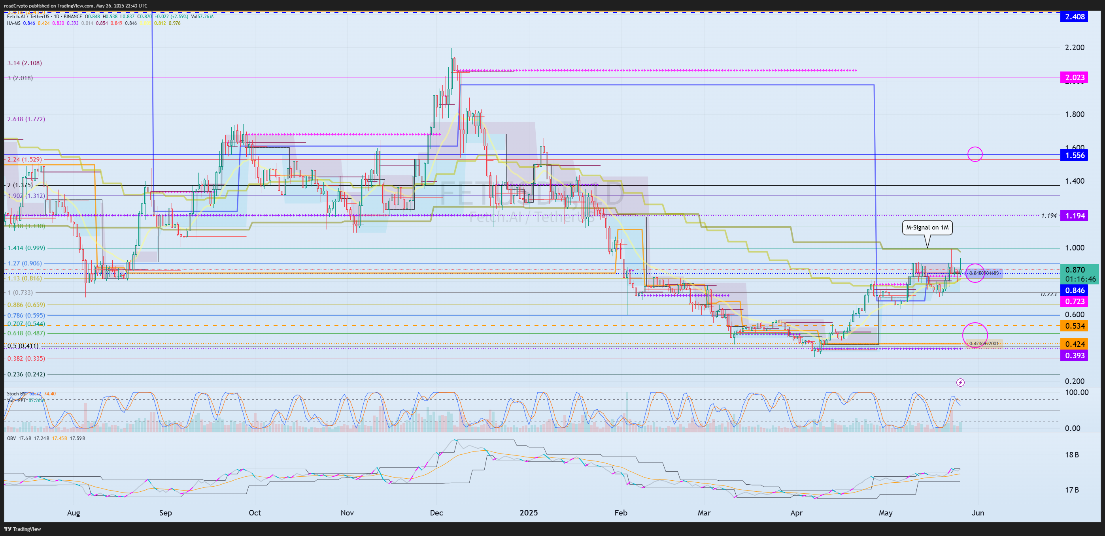Click the Fibonacci label '0.5 (0.411)'

23,346
